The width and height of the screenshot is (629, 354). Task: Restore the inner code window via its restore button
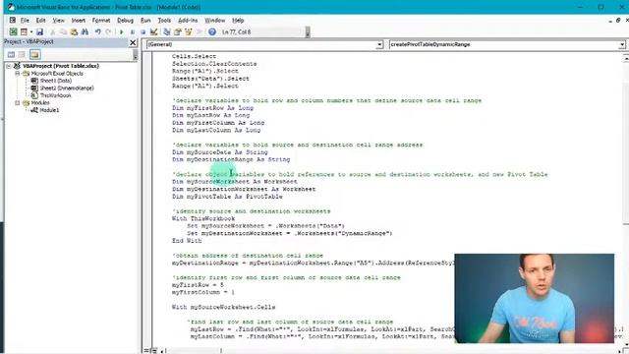pyautogui.click(x=618, y=20)
